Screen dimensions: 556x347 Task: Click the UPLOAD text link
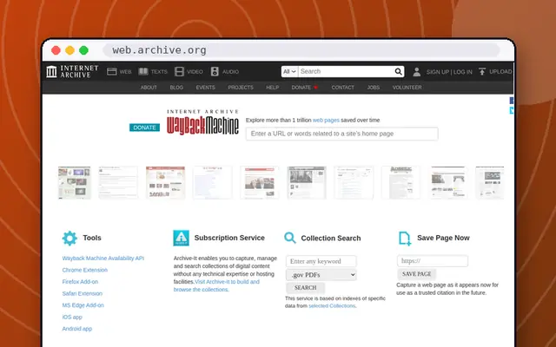(x=500, y=71)
